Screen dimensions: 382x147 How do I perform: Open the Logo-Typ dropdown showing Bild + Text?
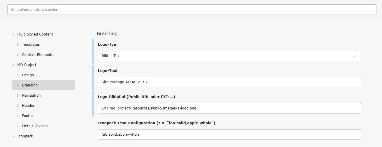pyautogui.click(x=229, y=56)
